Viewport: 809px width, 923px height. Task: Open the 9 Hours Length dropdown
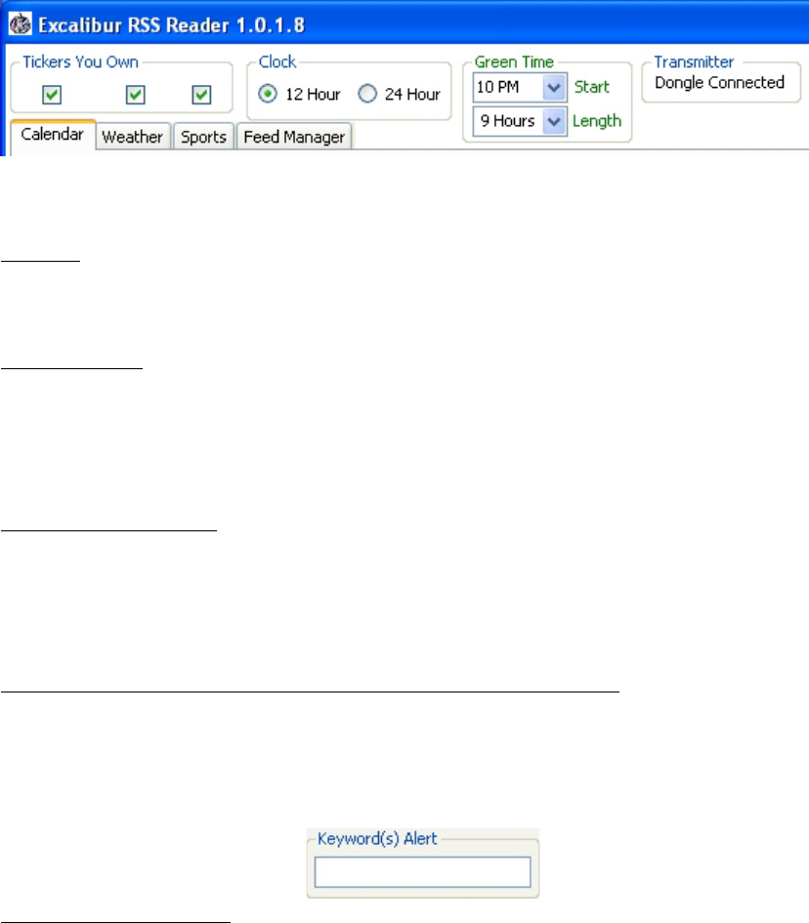click(x=520, y=121)
